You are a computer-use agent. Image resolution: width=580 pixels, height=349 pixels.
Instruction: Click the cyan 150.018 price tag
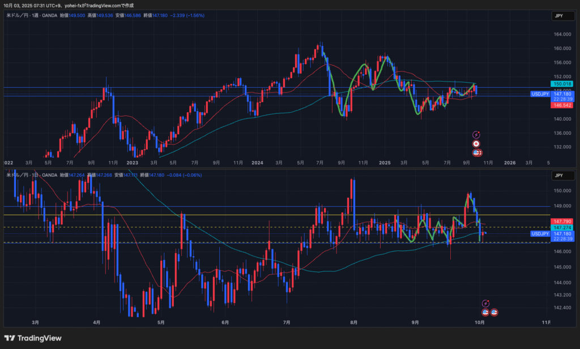click(562, 83)
